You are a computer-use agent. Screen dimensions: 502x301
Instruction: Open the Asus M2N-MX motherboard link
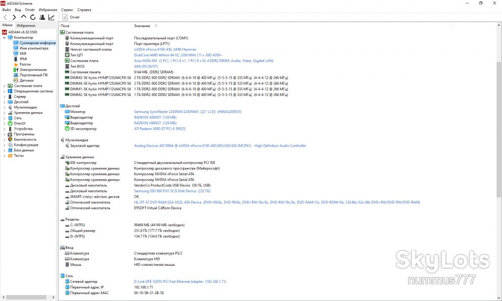click(203, 61)
